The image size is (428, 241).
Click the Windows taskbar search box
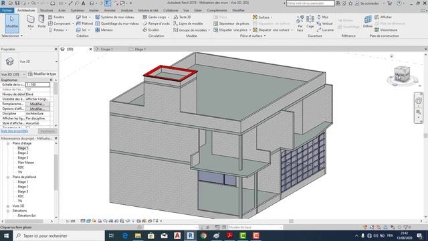(59, 236)
